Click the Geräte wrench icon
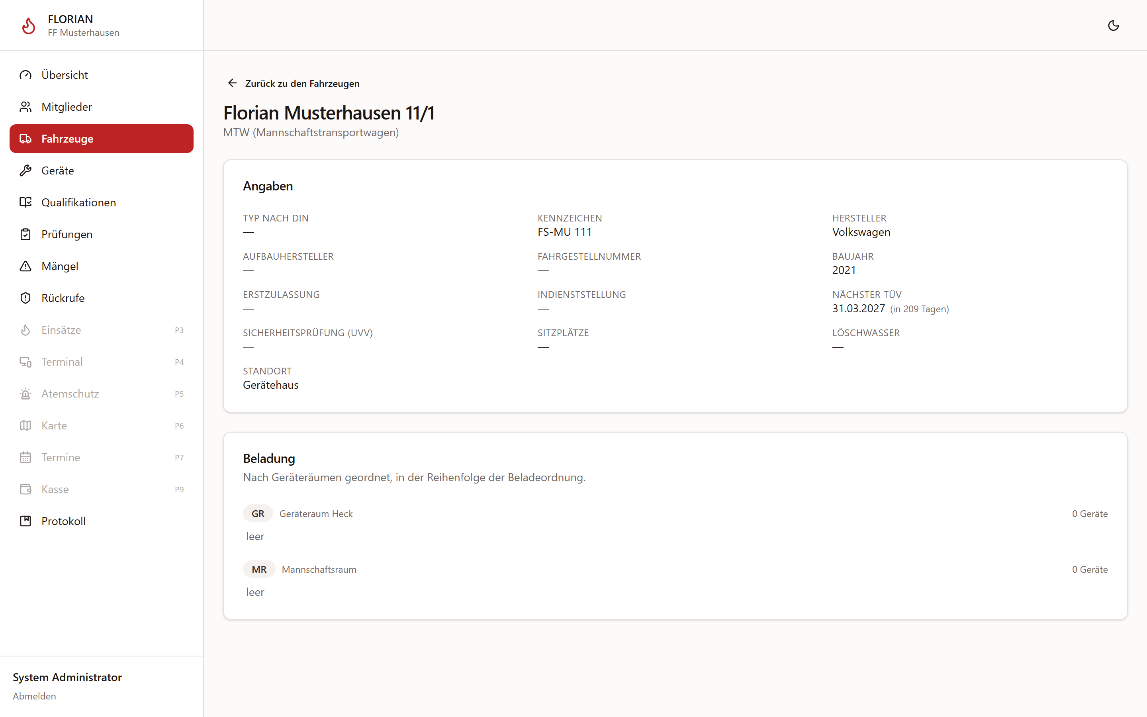The width and height of the screenshot is (1147, 717). pos(25,170)
